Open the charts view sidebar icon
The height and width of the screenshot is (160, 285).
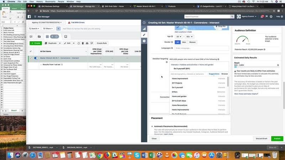tap(144, 29)
